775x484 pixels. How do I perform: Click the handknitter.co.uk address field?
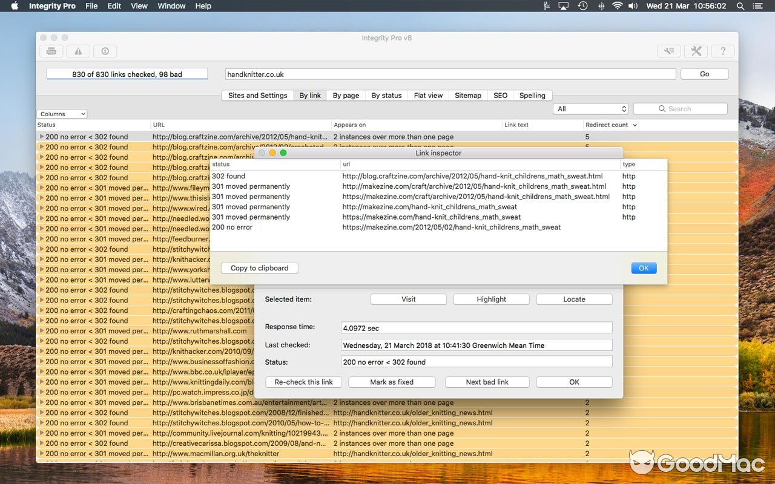click(x=449, y=74)
